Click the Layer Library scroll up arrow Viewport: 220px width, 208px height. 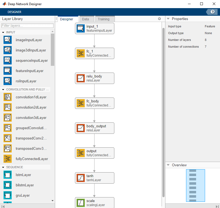click(52, 31)
